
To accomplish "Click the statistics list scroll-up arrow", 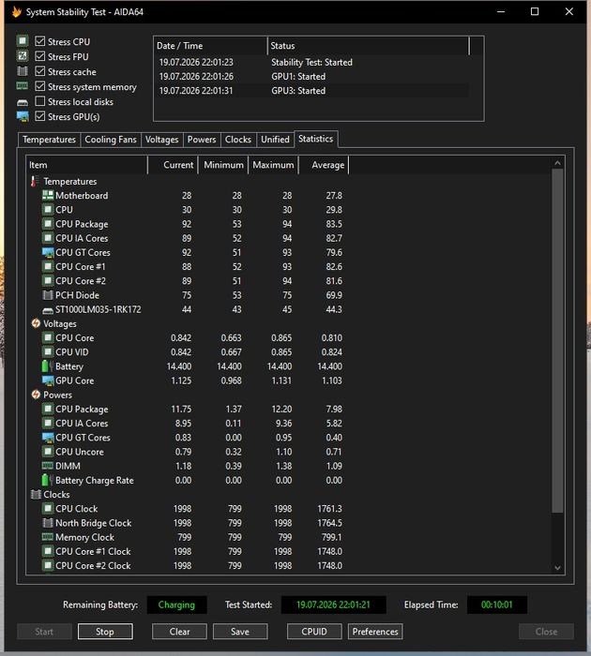I will click(557, 163).
